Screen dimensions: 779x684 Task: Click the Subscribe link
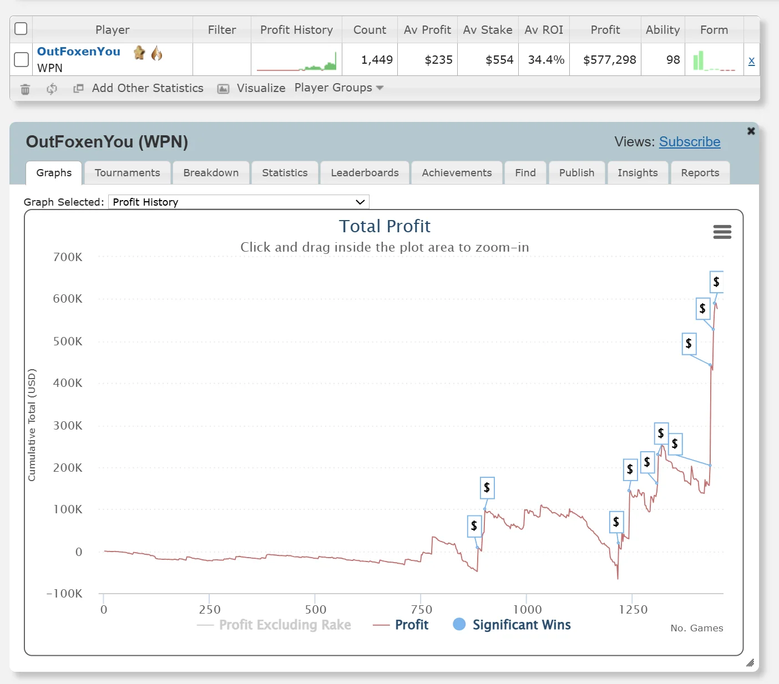pyautogui.click(x=690, y=142)
